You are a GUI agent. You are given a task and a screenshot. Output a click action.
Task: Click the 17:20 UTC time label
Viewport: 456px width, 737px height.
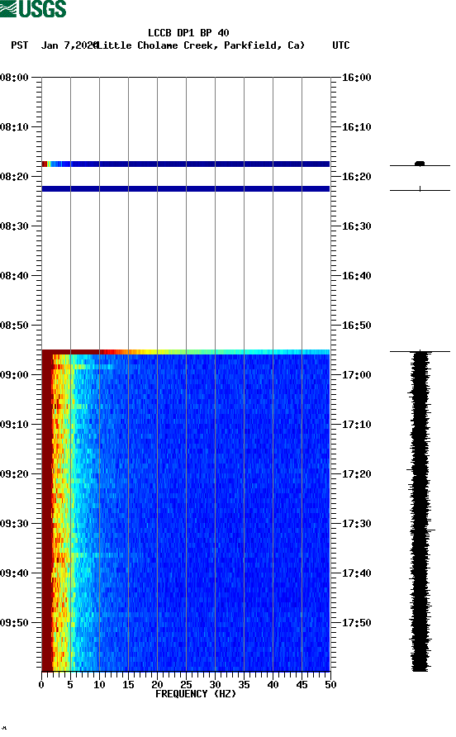coord(356,473)
